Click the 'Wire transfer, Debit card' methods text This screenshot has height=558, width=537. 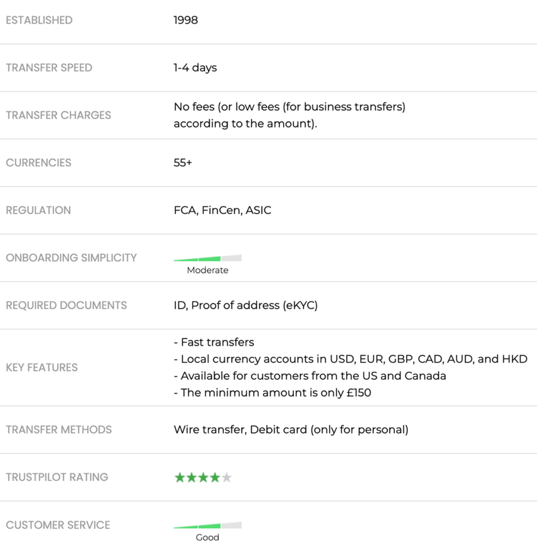point(291,429)
